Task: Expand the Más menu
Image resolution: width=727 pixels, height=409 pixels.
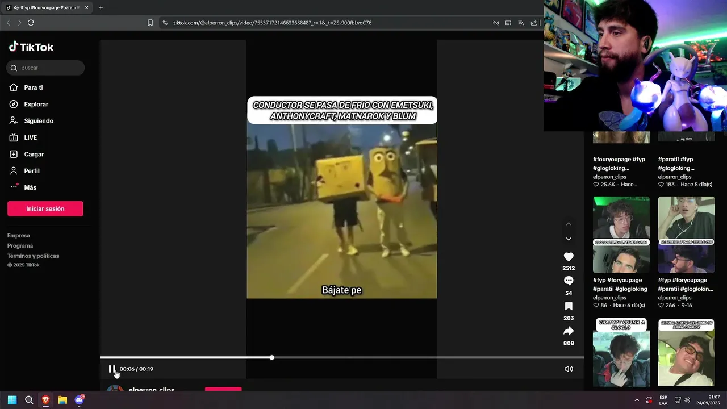Action: 30,187
